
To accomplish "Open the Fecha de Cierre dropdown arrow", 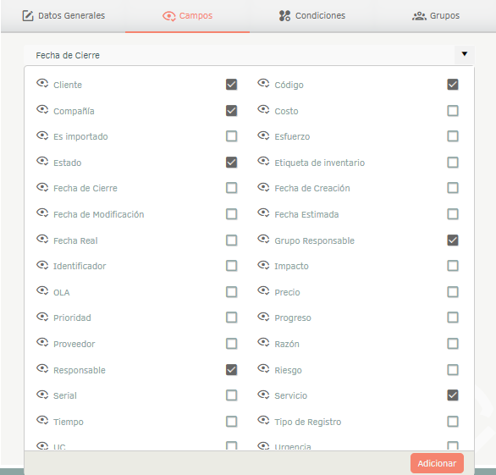I will coord(465,54).
